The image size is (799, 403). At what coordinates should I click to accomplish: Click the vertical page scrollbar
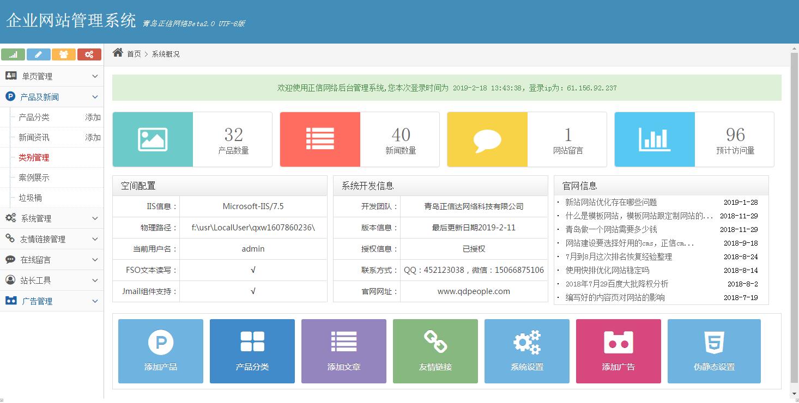(794, 218)
